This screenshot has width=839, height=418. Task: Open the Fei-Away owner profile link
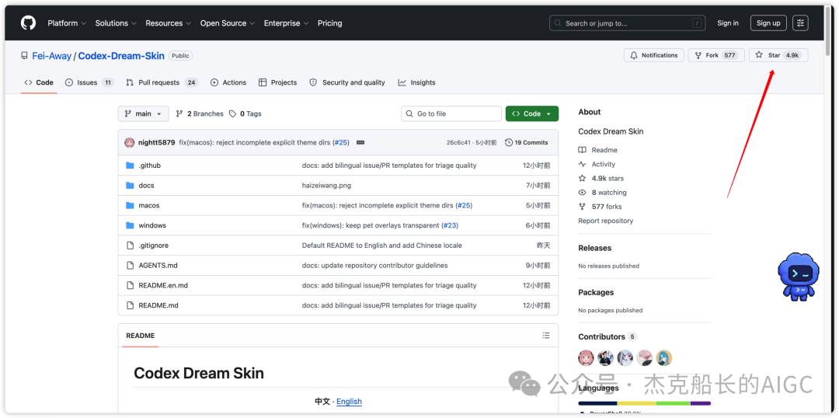point(52,56)
